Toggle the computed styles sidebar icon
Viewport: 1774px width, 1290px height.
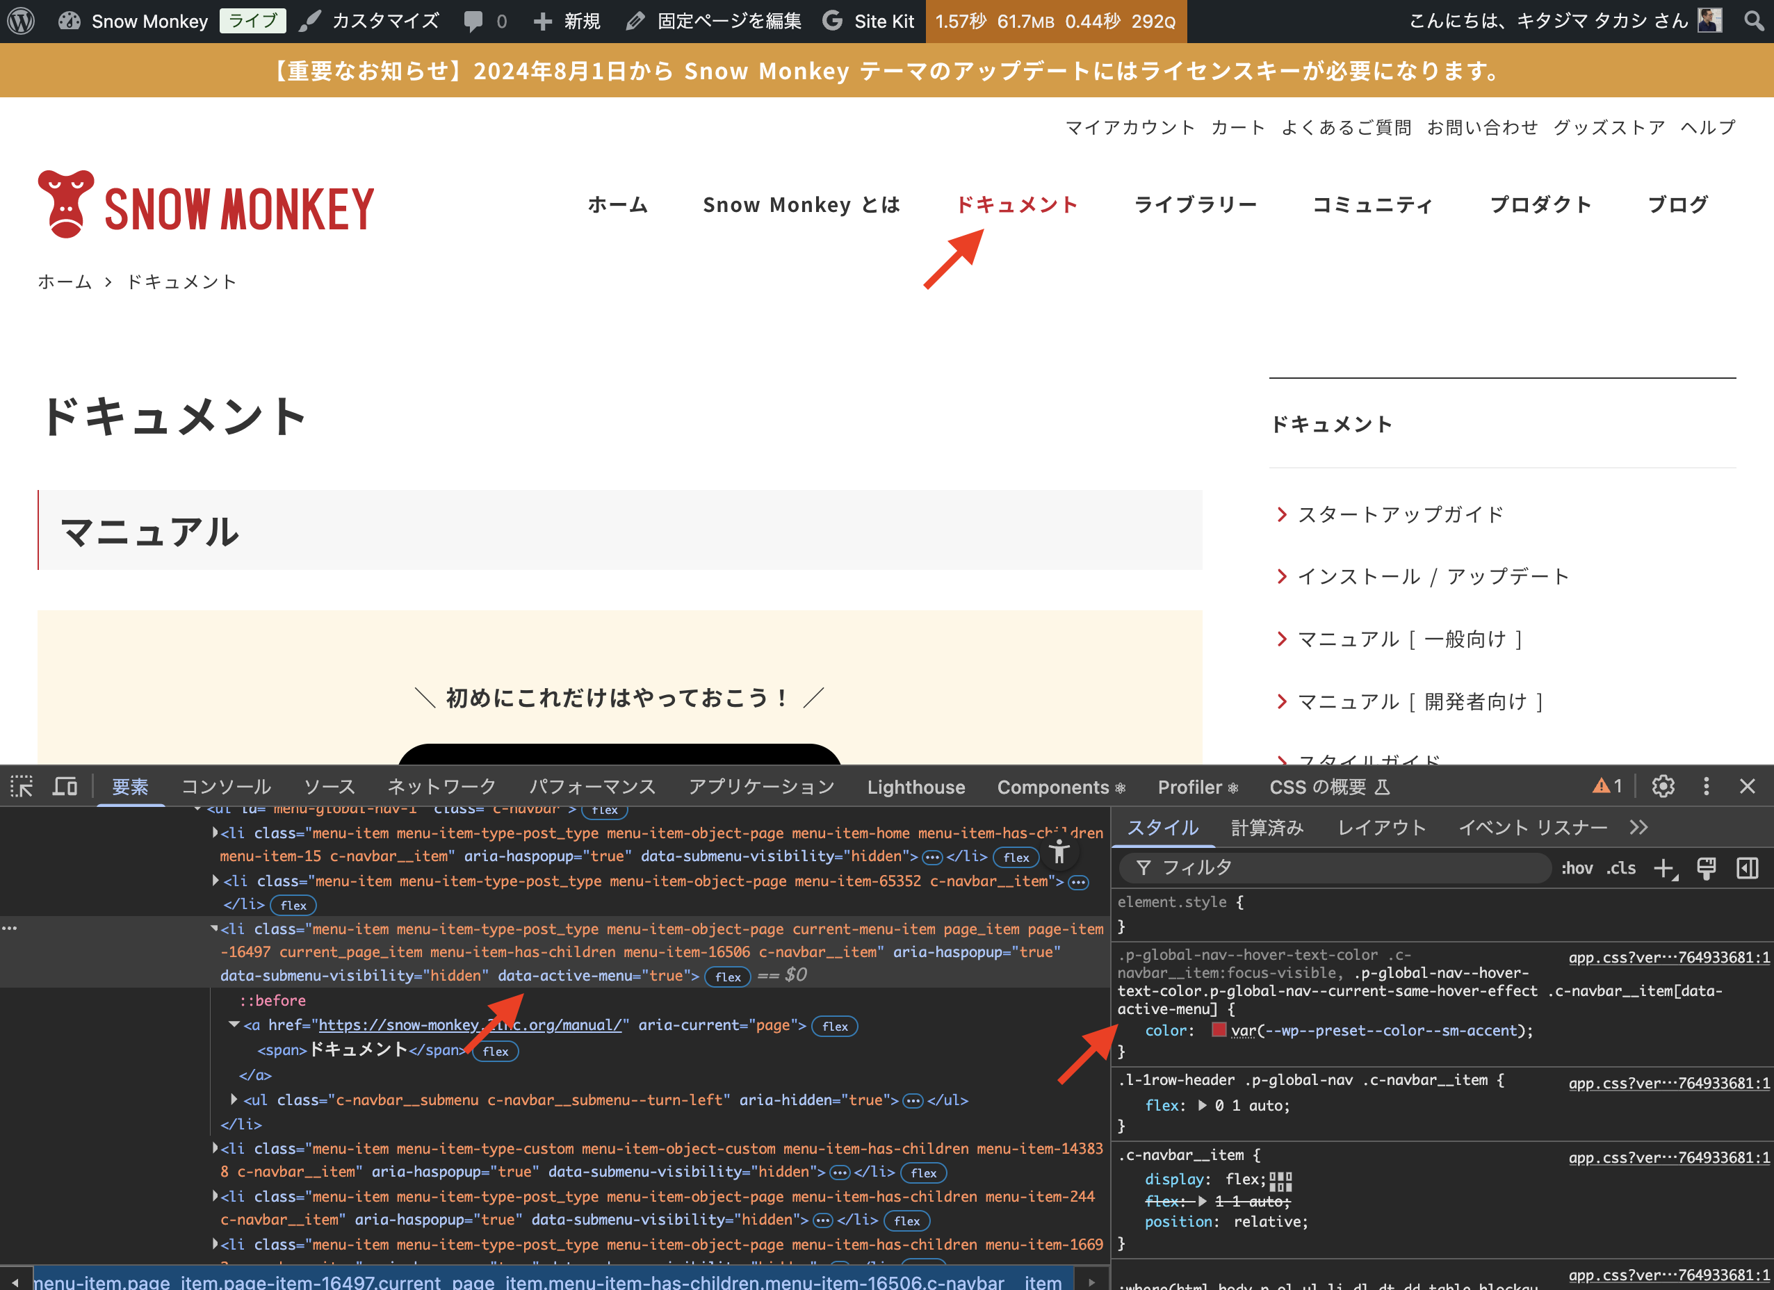point(1748,868)
